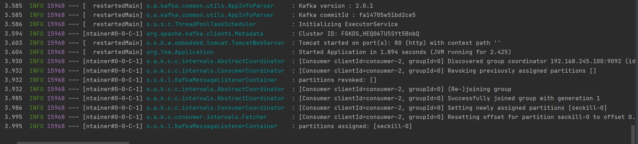Click the org.apache.kafka.clients.Metadata logger name
Image resolution: width=638 pixels, height=144 pixels.
(205, 34)
